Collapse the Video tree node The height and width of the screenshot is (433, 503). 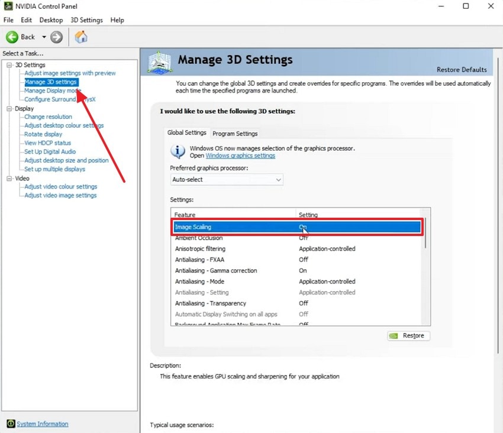[9, 179]
